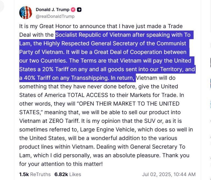
Task: Click Donald J. Trump's profile avatar
Action: click(x=26, y=12)
